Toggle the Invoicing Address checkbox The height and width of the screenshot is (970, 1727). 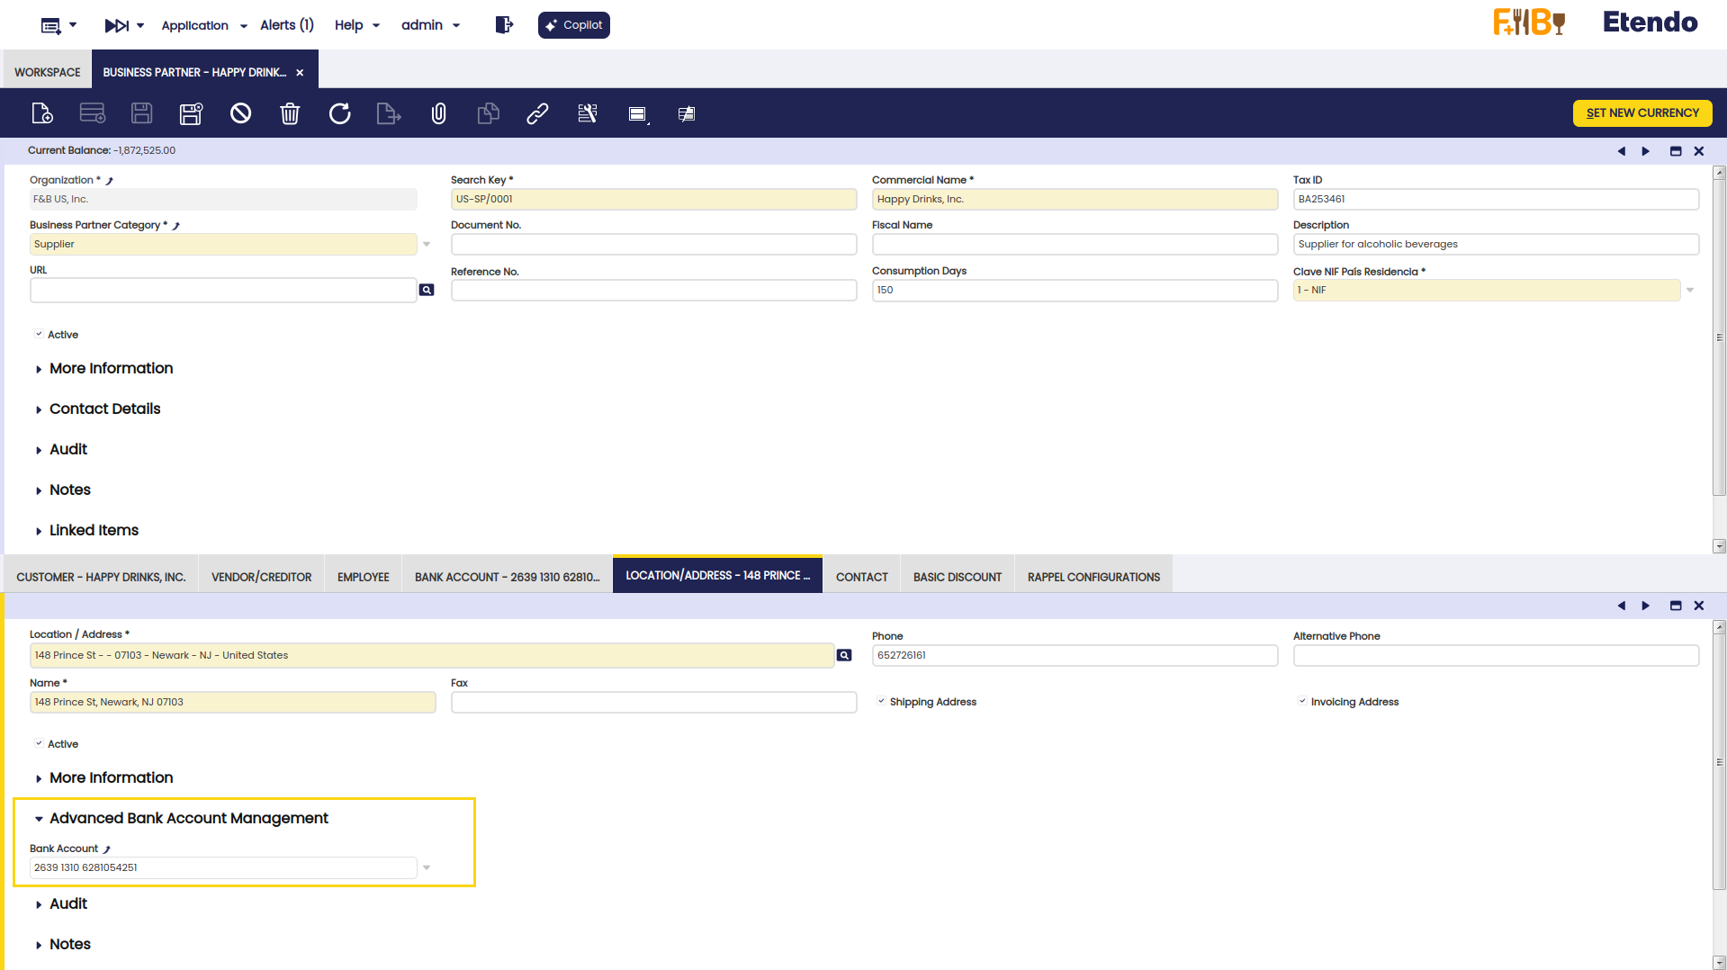pyautogui.click(x=1302, y=701)
